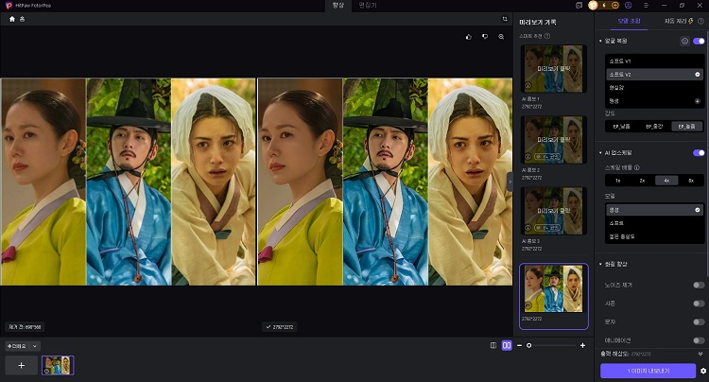709x382 pixels.
Task: Select the highlighted 2792*2272 history thumbnail
Action: tap(553, 296)
